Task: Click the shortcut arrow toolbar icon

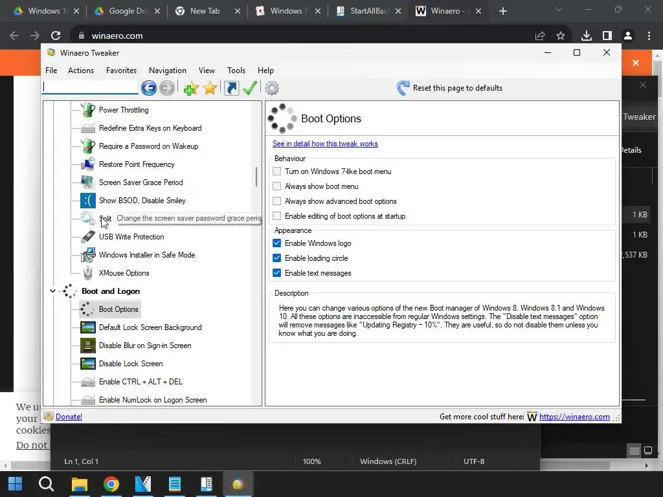Action: click(x=231, y=88)
